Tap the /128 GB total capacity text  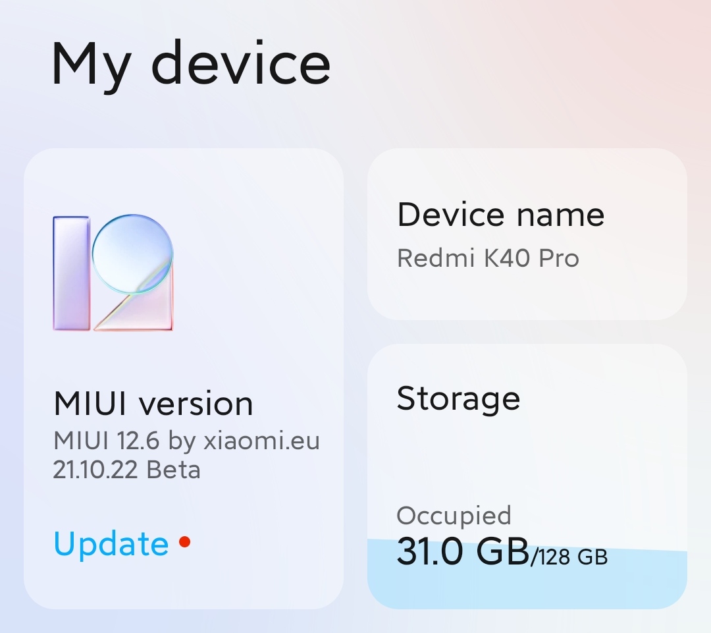coord(569,557)
